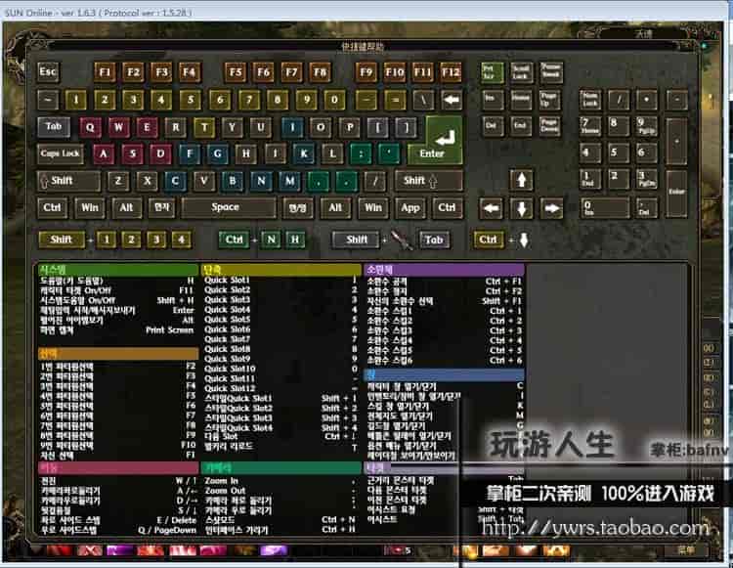Click the F12 function key
The width and height of the screenshot is (733, 568).
tap(451, 71)
